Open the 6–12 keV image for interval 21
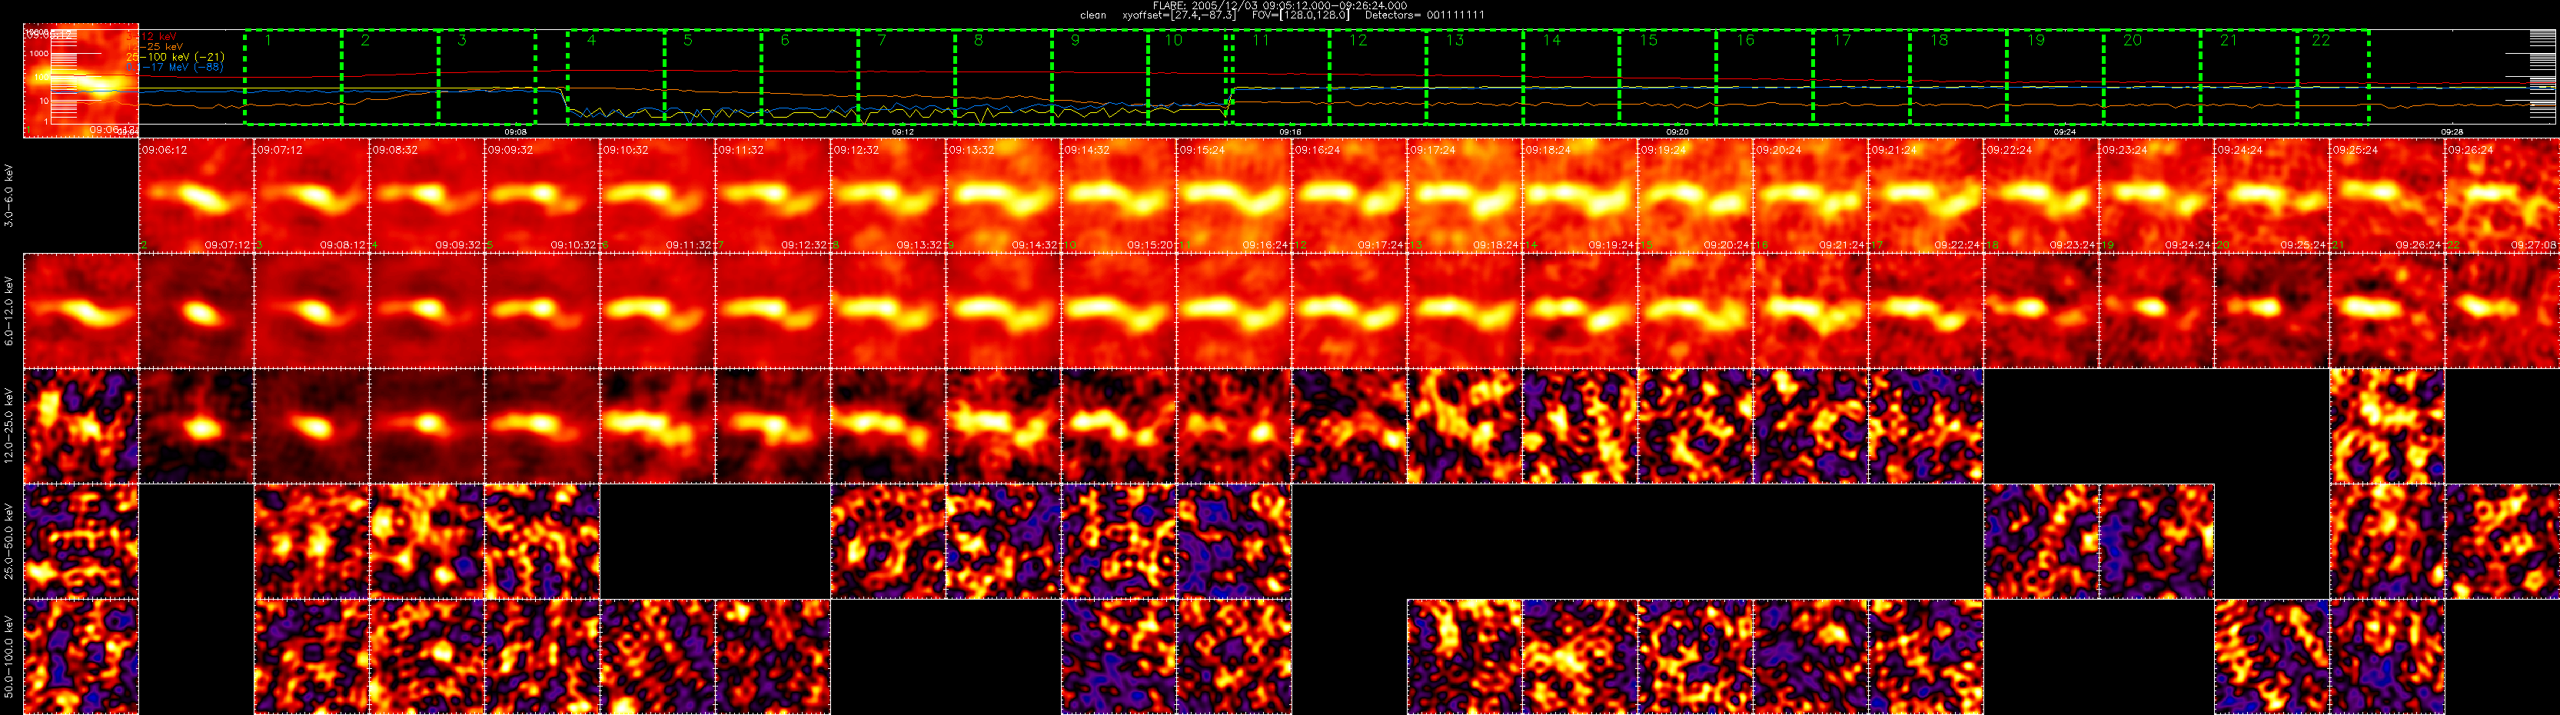The image size is (2560, 715). [x=2387, y=311]
